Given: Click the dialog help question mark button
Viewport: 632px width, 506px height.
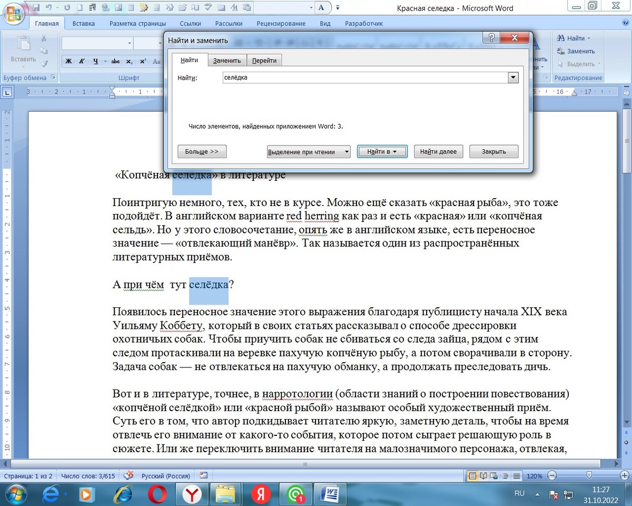Looking at the screenshot, I should pos(491,38).
